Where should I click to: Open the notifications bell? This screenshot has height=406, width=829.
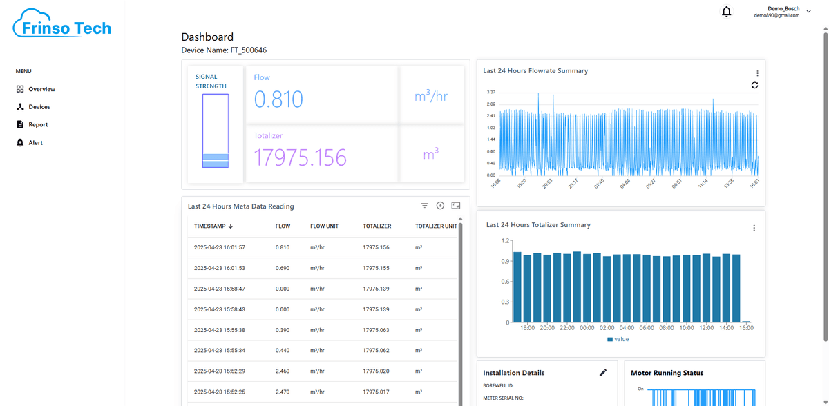coord(726,12)
